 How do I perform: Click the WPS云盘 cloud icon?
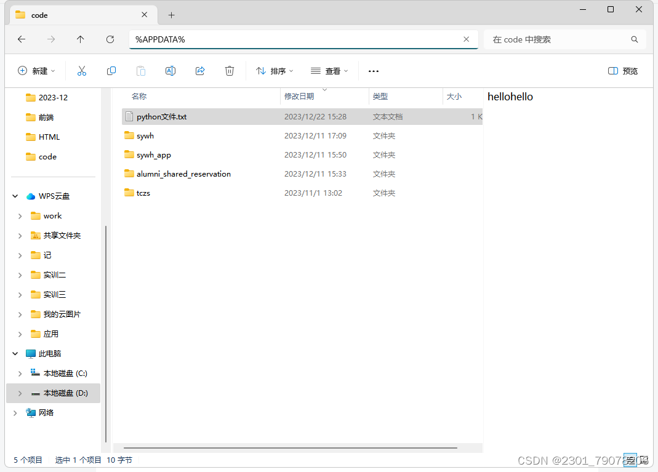tap(31, 196)
